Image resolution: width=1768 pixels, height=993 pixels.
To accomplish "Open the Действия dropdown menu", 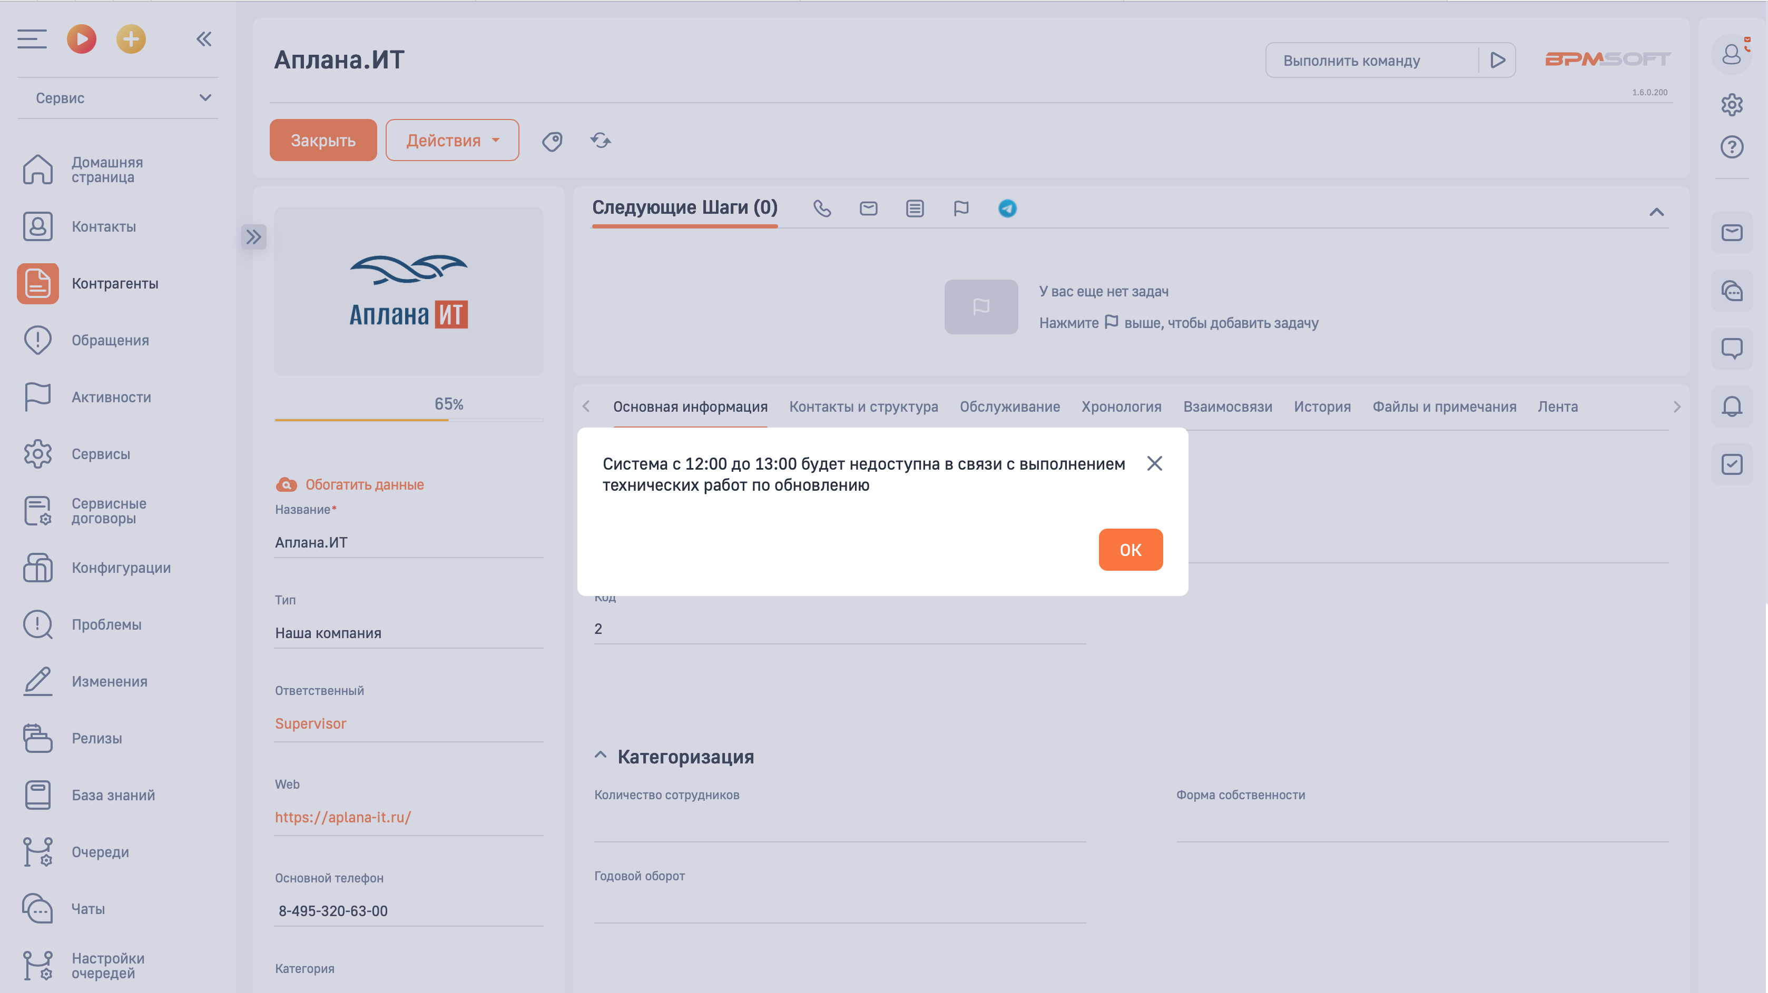I will [451, 141].
